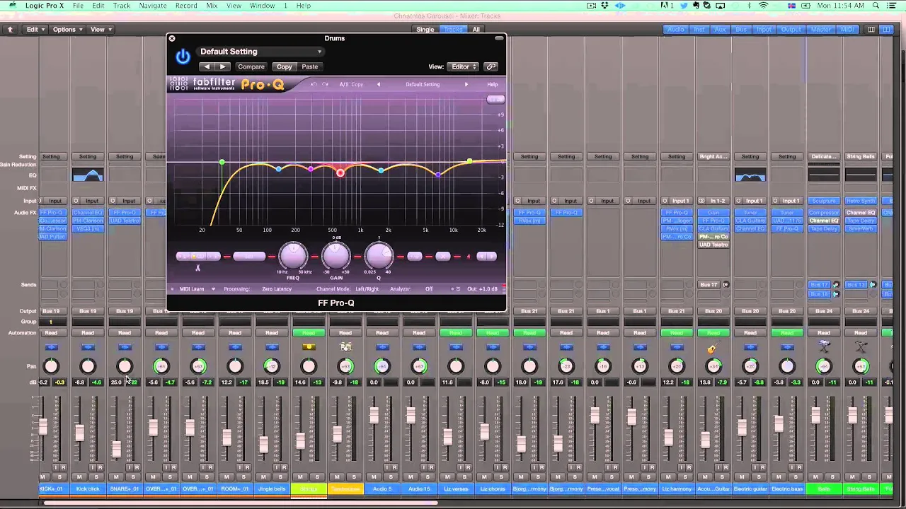Go up one level in mixer
Viewport: 906px width, 509px height.
(x=10, y=30)
